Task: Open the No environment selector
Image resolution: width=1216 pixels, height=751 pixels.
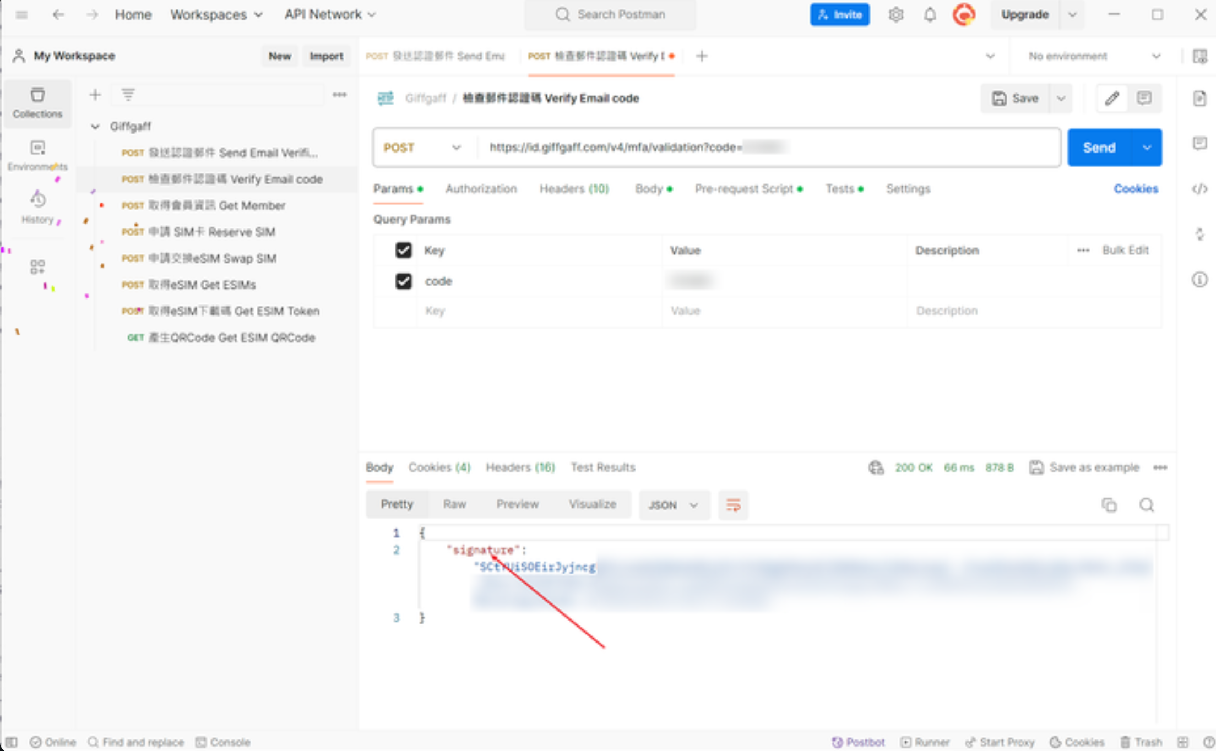Action: pos(1094,56)
